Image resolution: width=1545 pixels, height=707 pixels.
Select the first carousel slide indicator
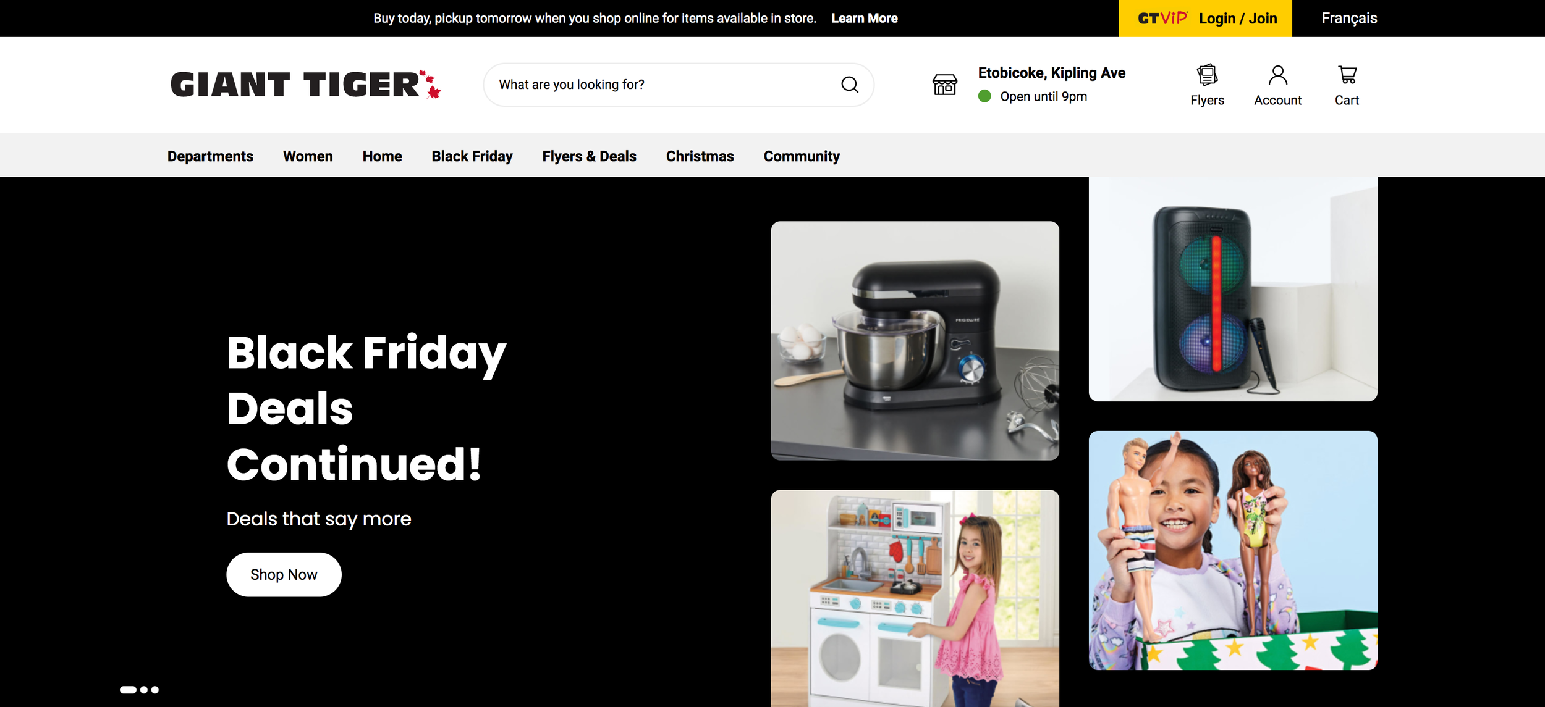click(x=128, y=690)
